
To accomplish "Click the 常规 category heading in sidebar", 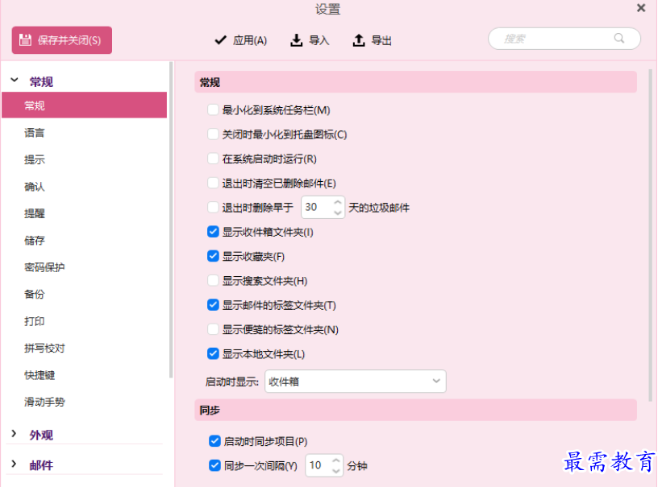I will [41, 81].
